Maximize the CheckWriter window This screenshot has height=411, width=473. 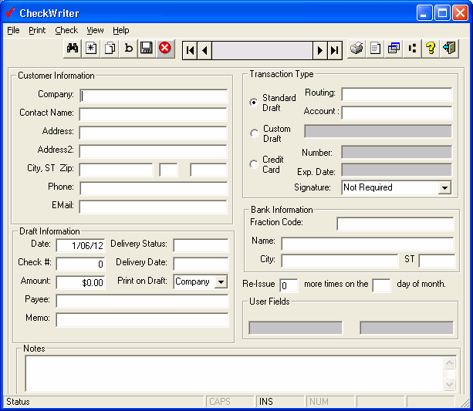pos(443,12)
